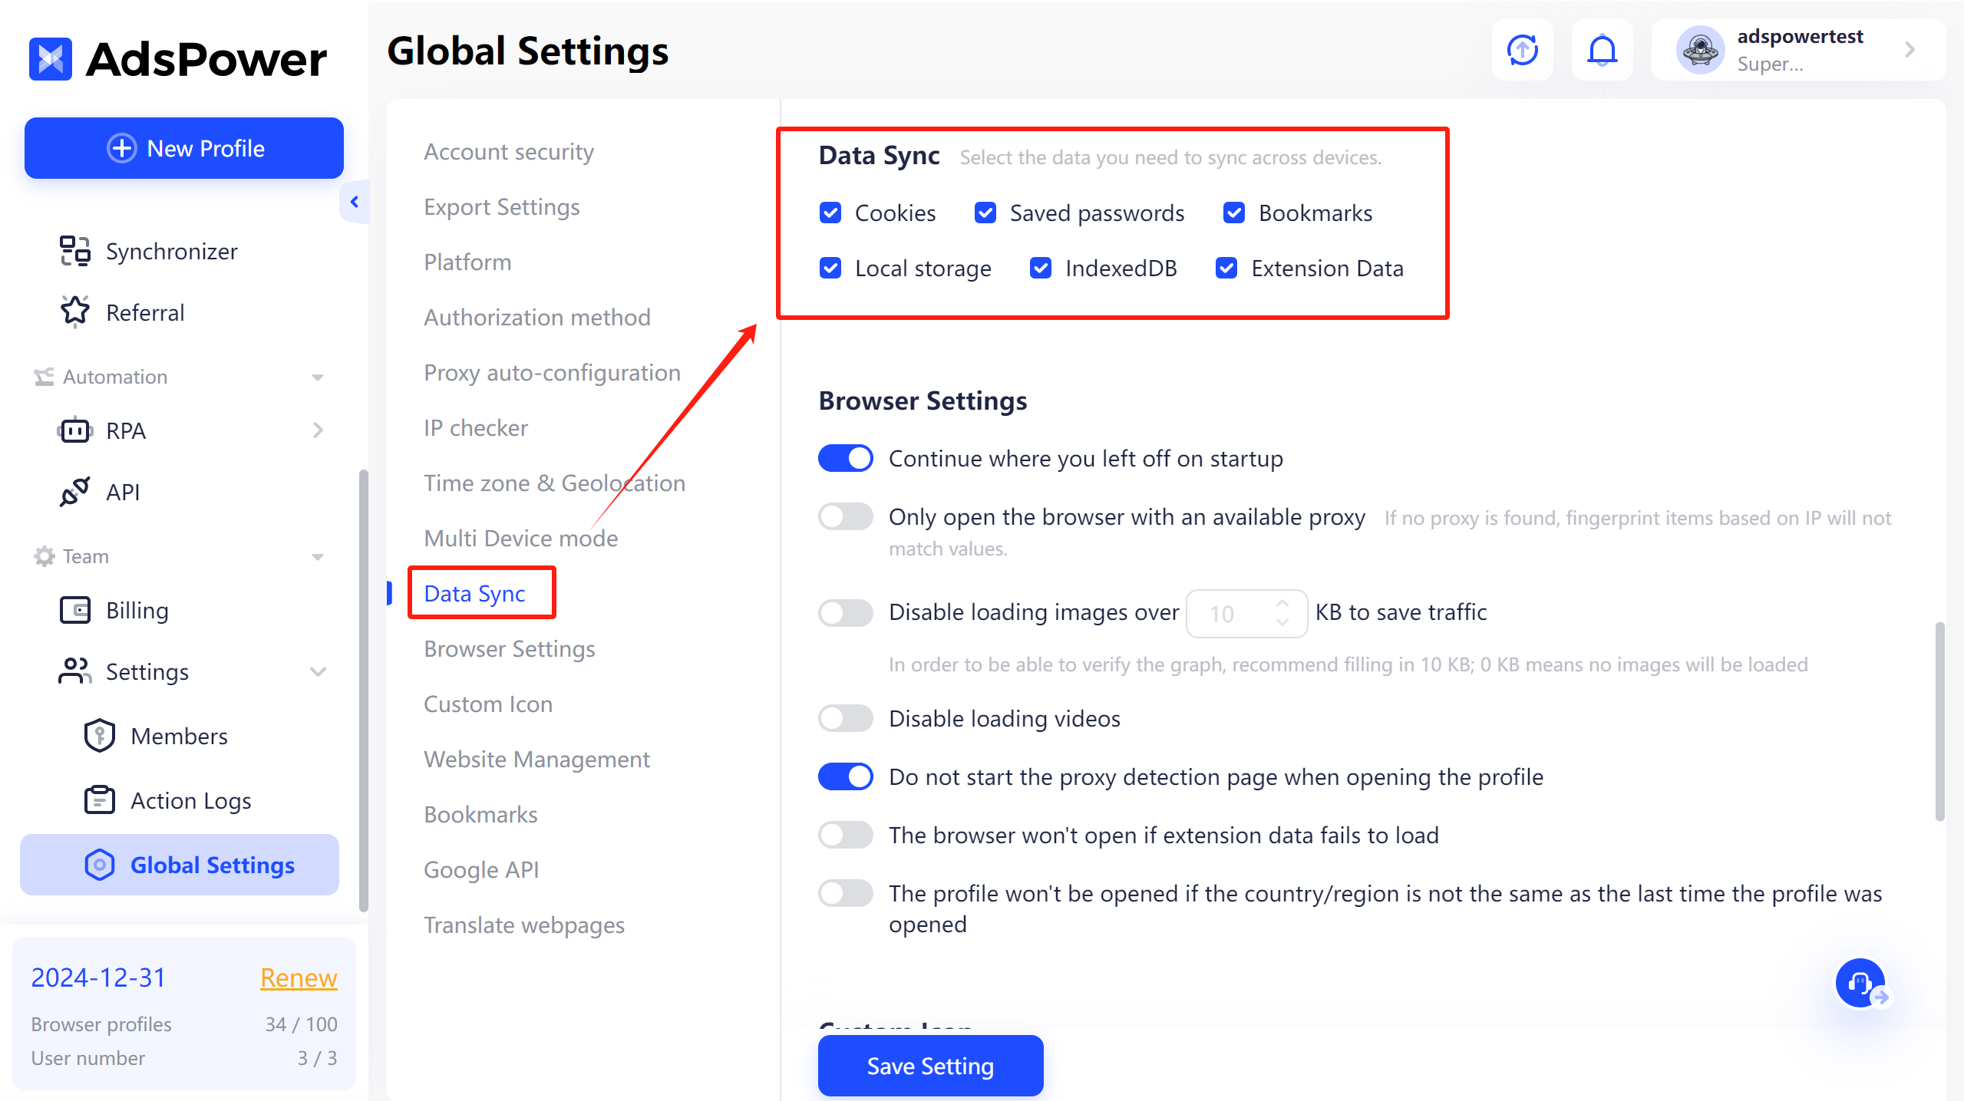Adjust KB value stepper field
The width and height of the screenshot is (1964, 1101).
(1239, 611)
